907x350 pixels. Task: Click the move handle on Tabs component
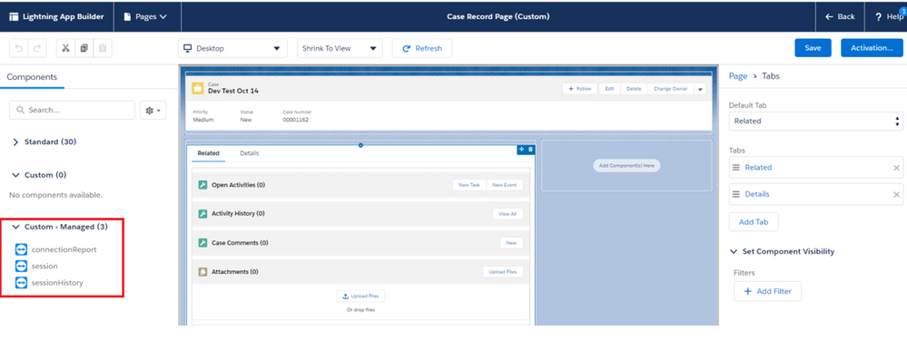coord(521,149)
